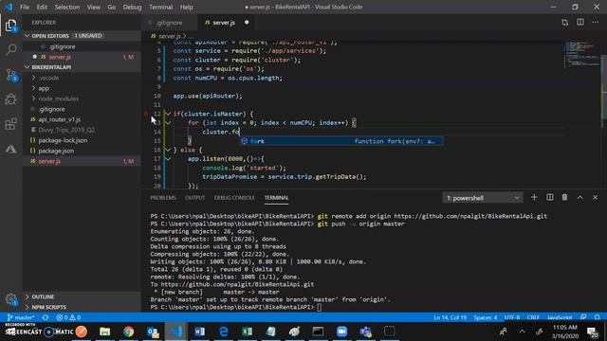Open the Source Control view
This screenshot has height=341, width=607.
tap(11, 75)
